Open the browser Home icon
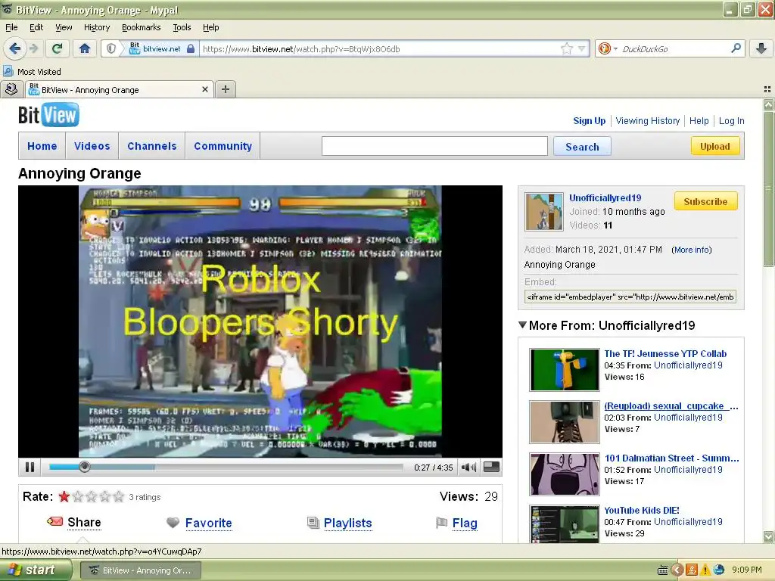775x581 pixels. coord(85,48)
